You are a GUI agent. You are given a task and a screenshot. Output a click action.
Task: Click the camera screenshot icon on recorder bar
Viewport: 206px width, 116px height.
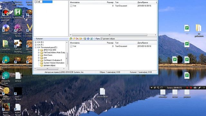[195, 88]
